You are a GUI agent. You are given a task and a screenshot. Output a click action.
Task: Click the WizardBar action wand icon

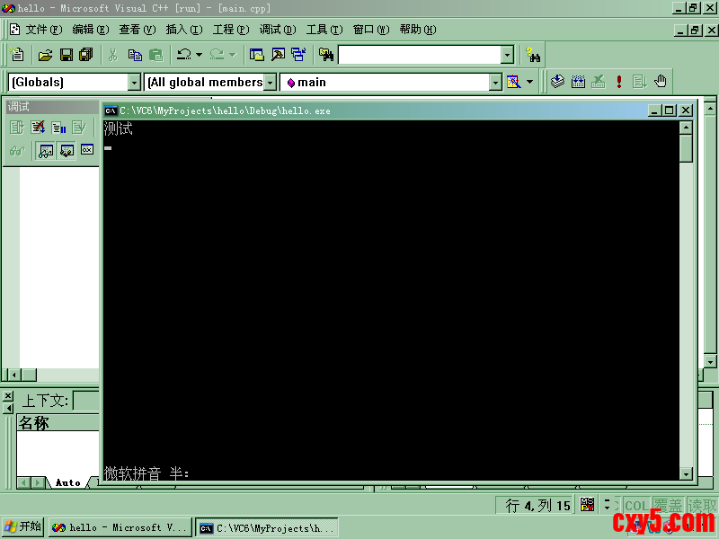[513, 82]
